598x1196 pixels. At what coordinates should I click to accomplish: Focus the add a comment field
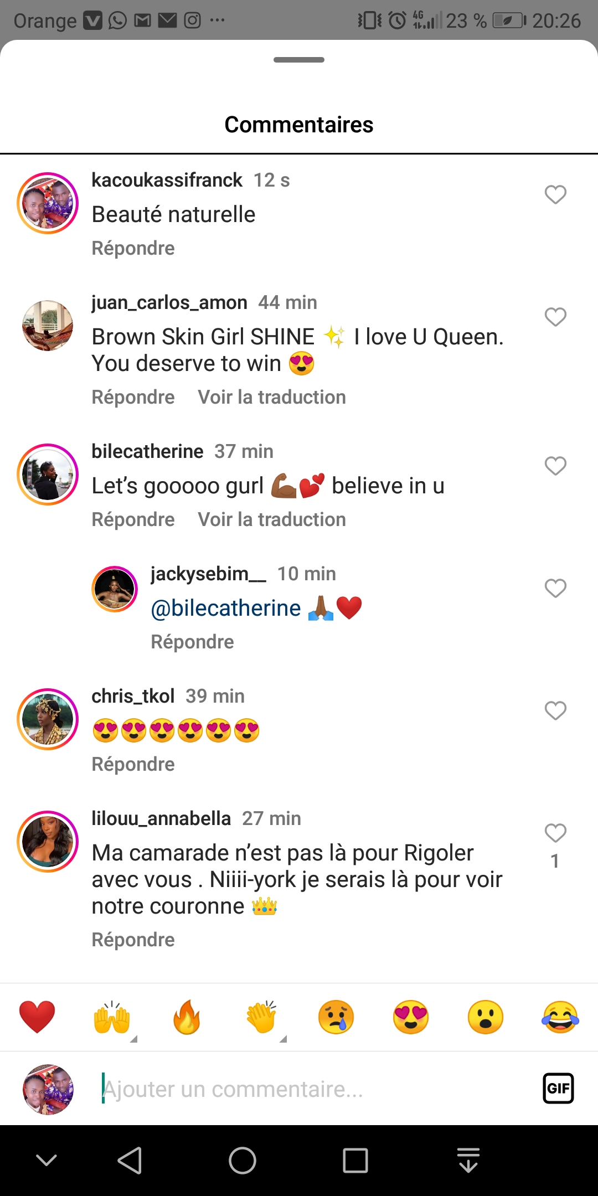point(310,1089)
